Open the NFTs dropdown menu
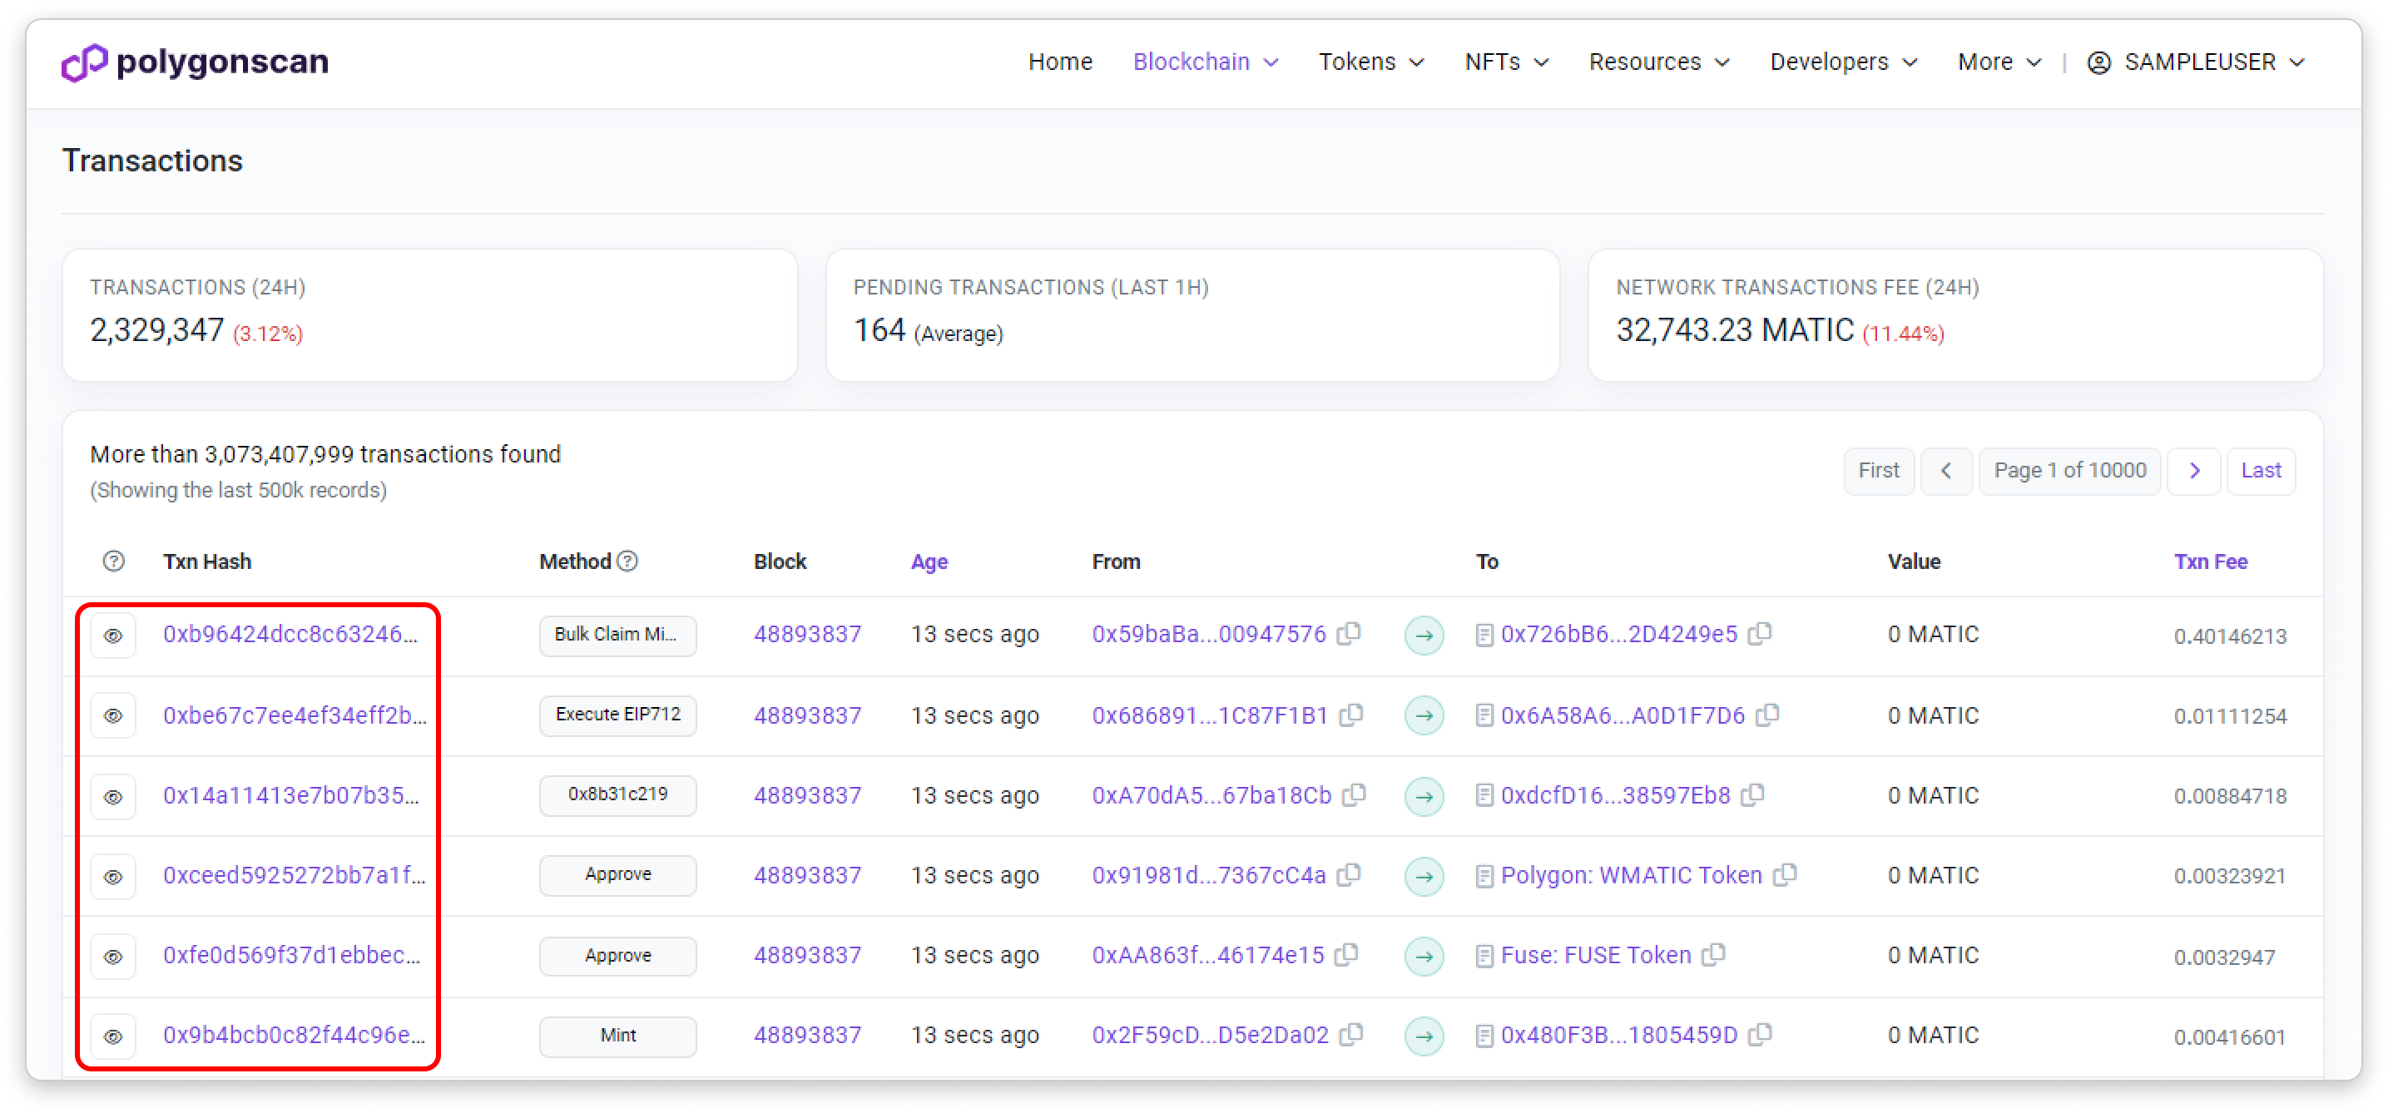Image resolution: width=2388 pixels, height=1113 pixels. [x=1505, y=62]
